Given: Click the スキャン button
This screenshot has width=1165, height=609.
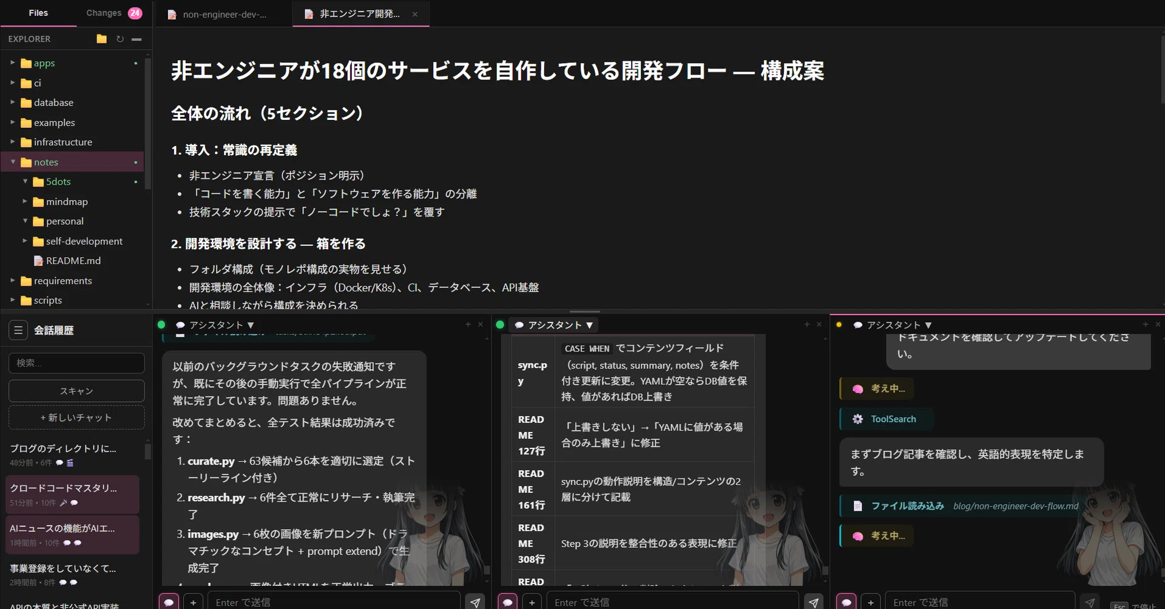Looking at the screenshot, I should [76, 391].
